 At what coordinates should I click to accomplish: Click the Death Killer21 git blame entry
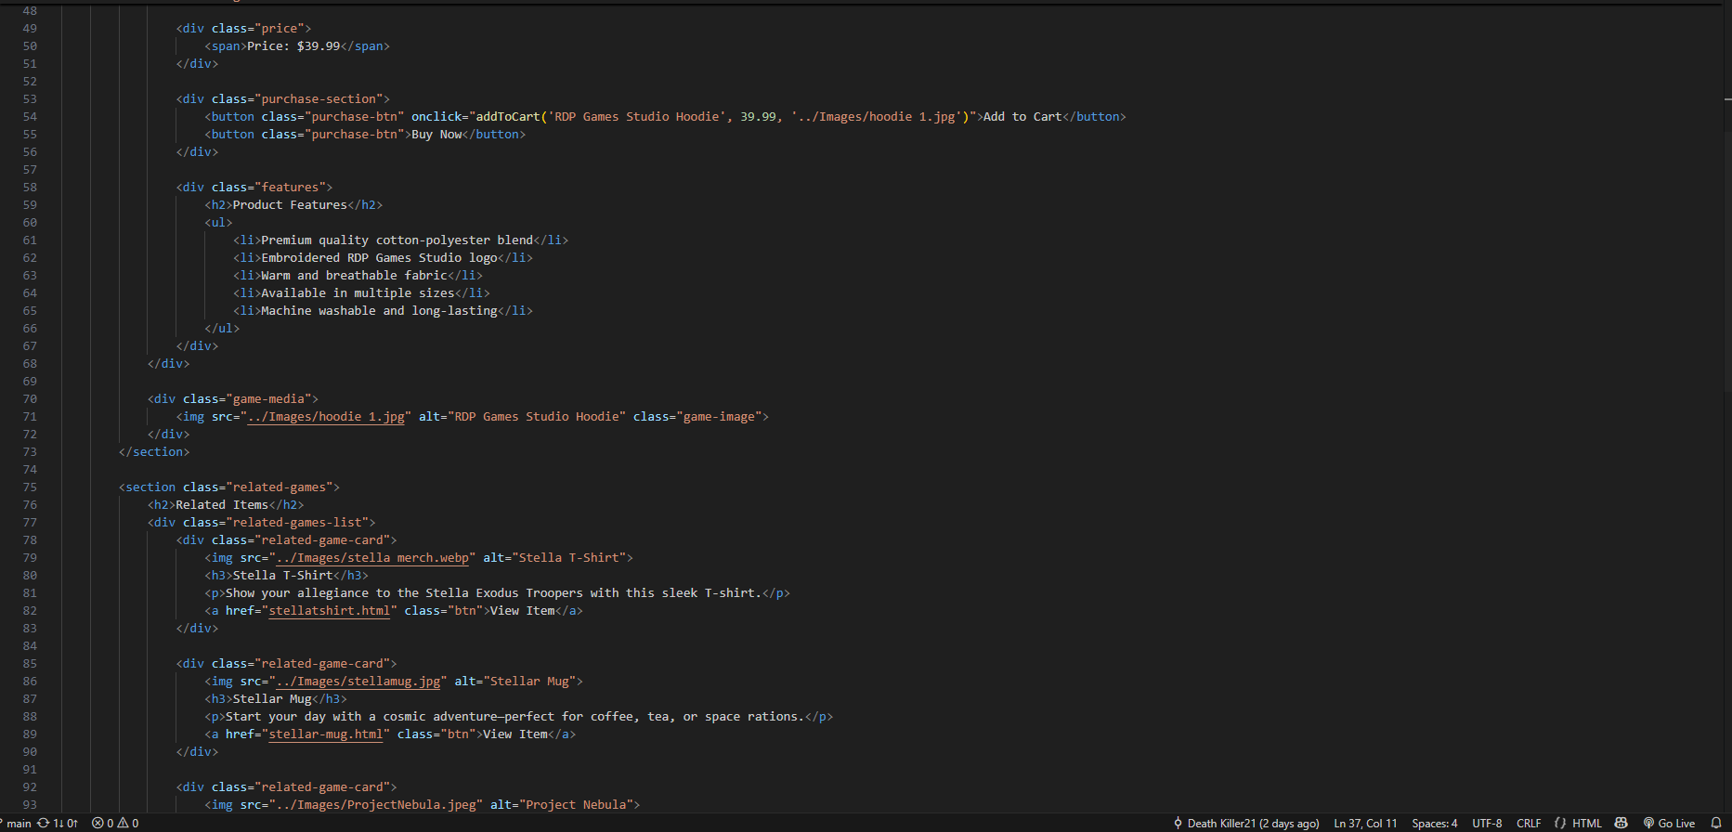click(1246, 824)
